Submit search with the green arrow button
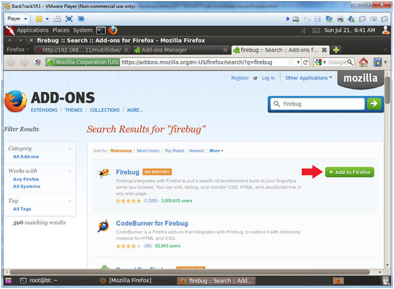The image size is (394, 289). coord(374,103)
